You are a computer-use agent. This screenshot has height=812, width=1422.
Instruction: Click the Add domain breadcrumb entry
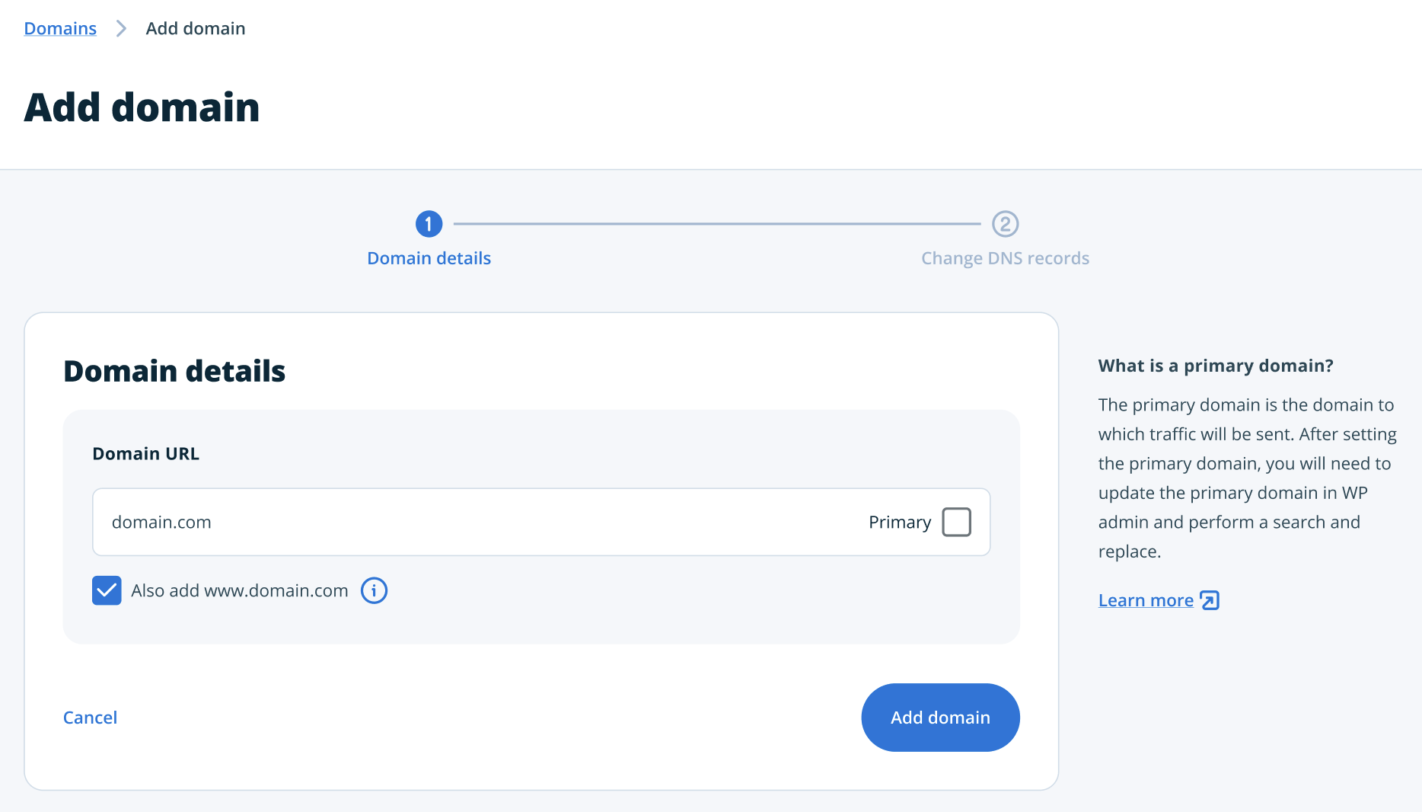pos(196,28)
